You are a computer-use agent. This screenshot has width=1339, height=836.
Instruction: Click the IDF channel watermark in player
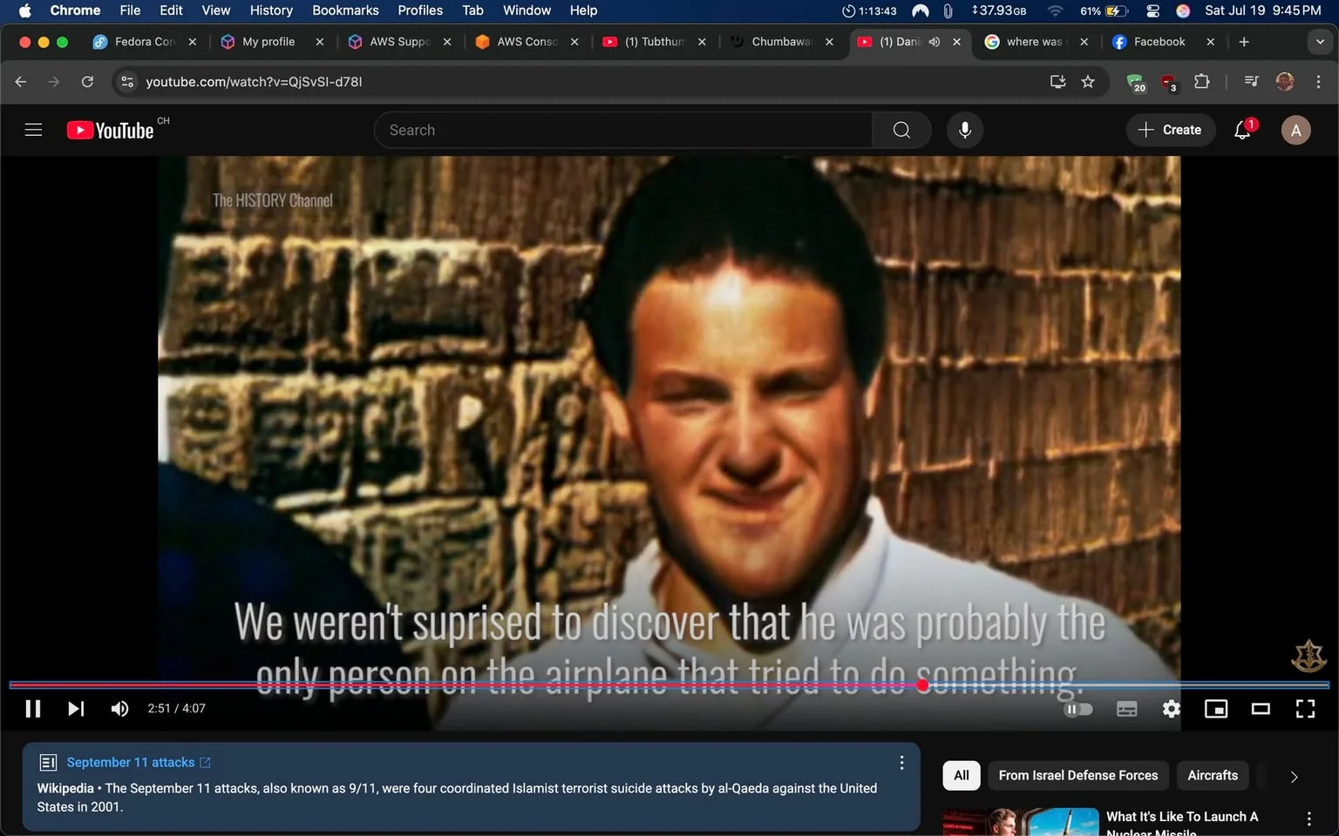click(1308, 657)
